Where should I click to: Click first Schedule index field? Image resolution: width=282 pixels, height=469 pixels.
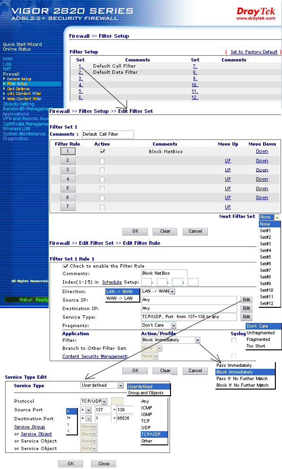tap(146, 282)
